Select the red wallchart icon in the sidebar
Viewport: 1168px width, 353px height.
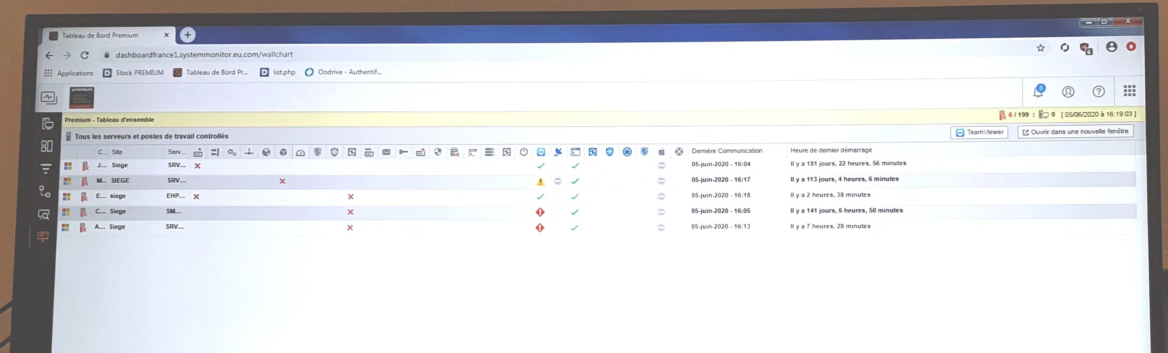coord(43,236)
